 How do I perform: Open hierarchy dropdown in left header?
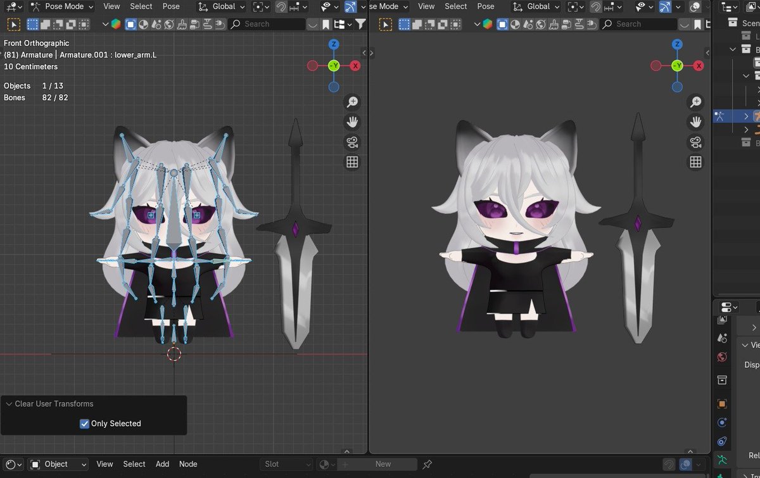(x=342, y=24)
